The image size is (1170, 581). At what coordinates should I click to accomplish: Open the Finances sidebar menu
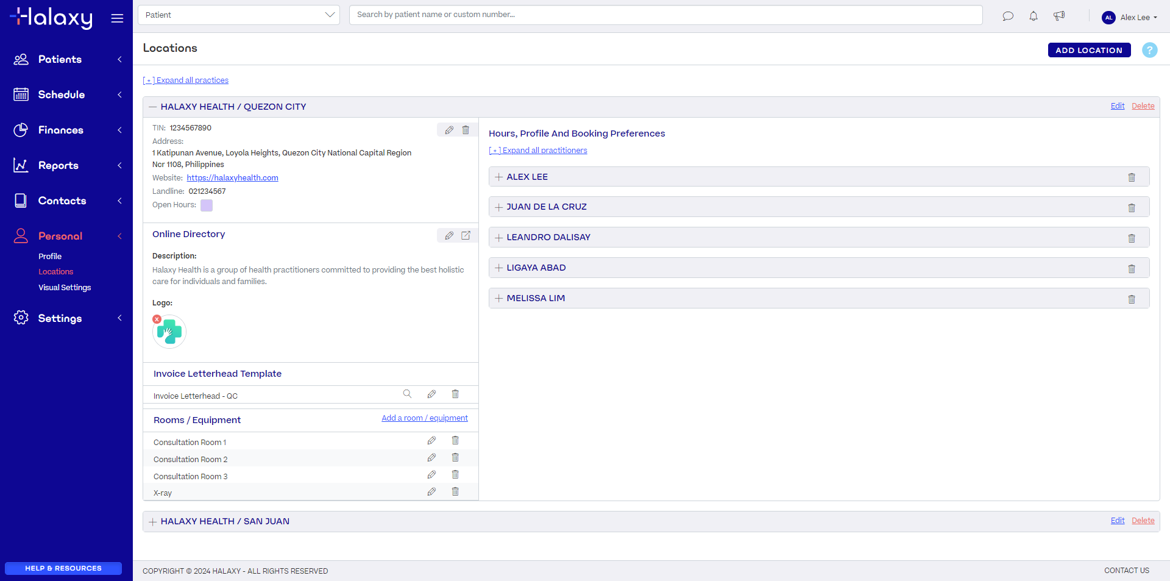tap(66, 130)
